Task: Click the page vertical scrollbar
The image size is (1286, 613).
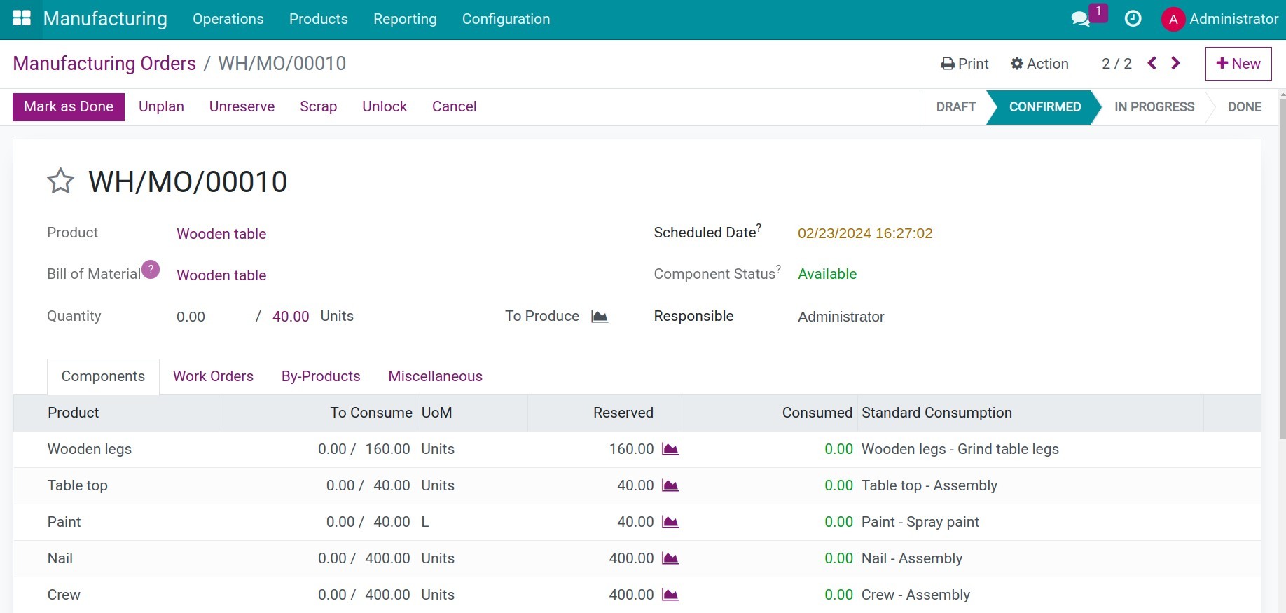Action: tap(1282, 270)
